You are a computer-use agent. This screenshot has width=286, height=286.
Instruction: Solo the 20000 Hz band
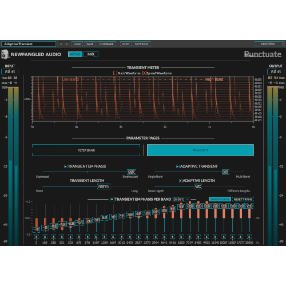pyautogui.click(x=249, y=237)
